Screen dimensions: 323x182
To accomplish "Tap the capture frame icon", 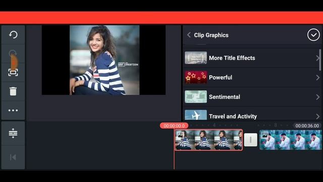I will pyautogui.click(x=13, y=72).
